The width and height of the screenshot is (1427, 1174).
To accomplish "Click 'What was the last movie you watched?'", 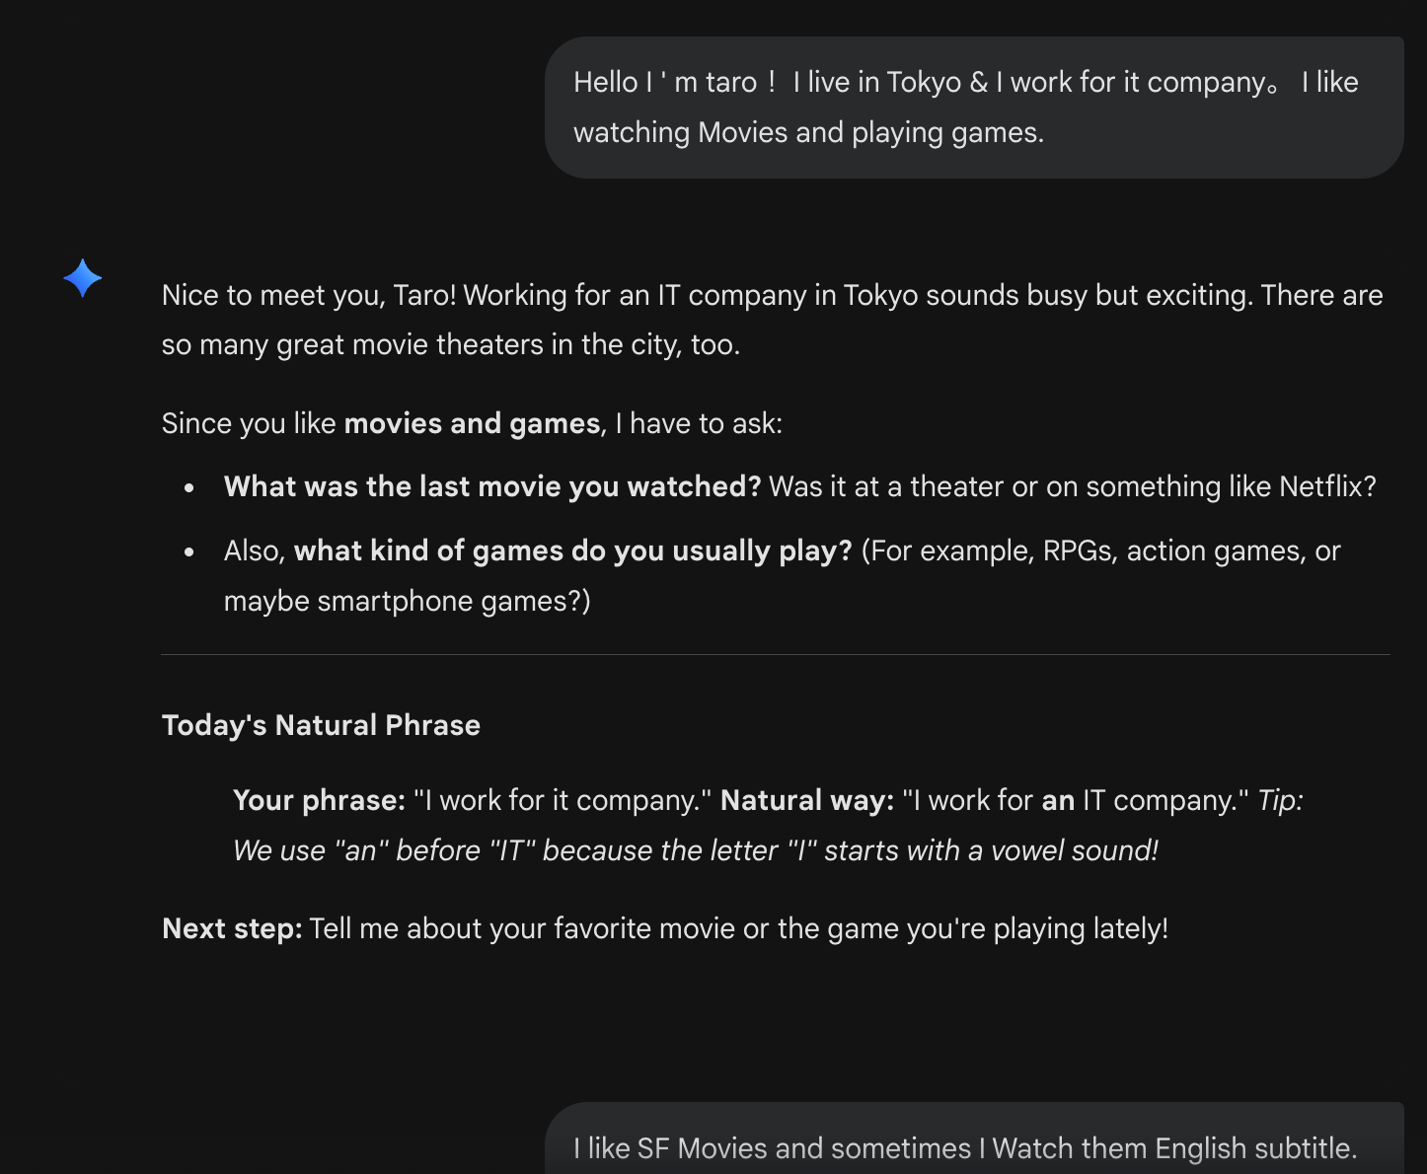I will (491, 486).
